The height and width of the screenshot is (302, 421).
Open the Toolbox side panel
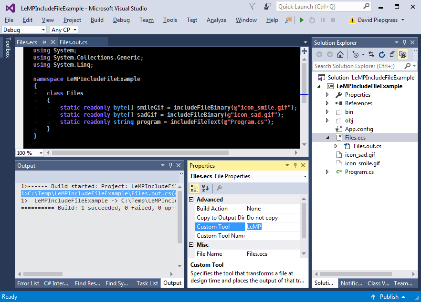tap(8, 48)
